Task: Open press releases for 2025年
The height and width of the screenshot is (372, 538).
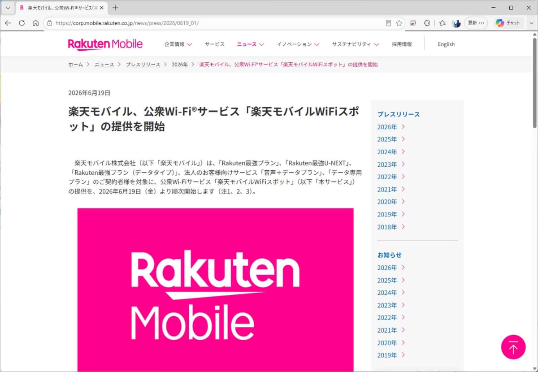Action: tap(391, 139)
